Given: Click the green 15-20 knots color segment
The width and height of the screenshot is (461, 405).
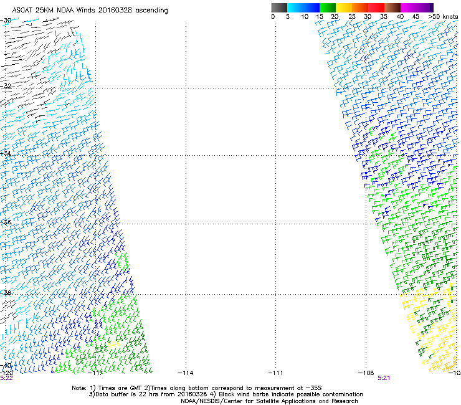Looking at the screenshot, I should click(x=328, y=7).
